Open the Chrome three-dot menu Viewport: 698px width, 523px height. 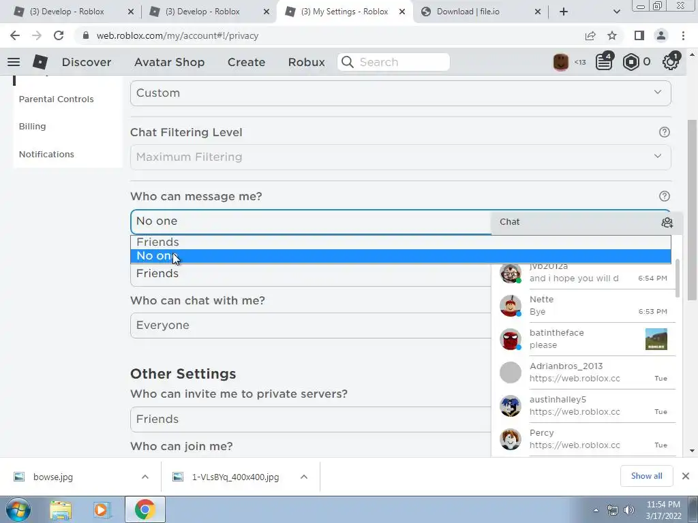click(x=683, y=35)
